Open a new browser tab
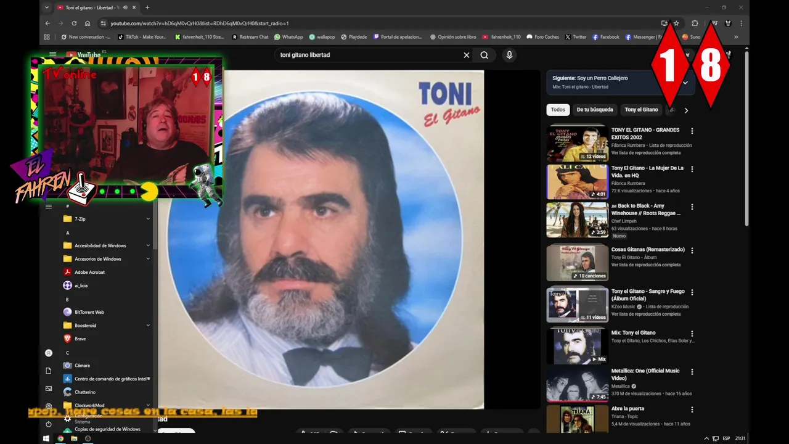The image size is (789, 444). (147, 7)
